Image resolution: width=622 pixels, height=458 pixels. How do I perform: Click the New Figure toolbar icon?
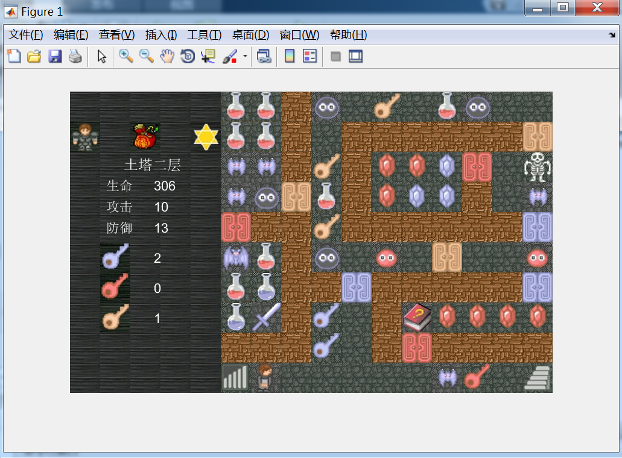[14, 56]
